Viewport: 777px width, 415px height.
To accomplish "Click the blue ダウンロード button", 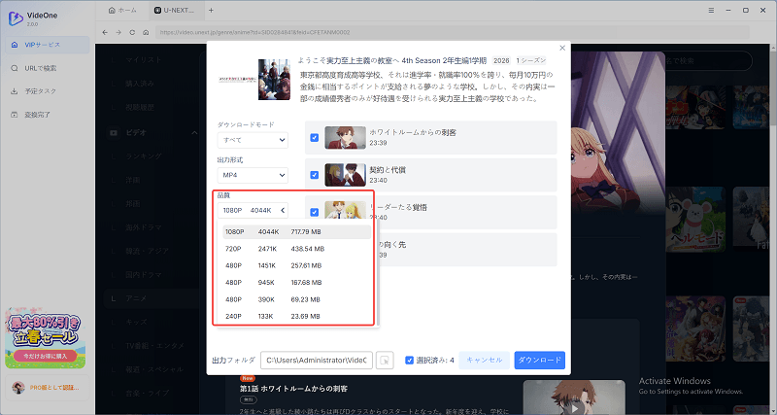I will pyautogui.click(x=539, y=360).
